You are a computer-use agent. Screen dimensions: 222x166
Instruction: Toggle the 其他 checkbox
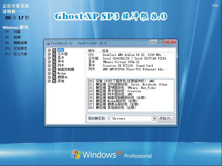54,81
